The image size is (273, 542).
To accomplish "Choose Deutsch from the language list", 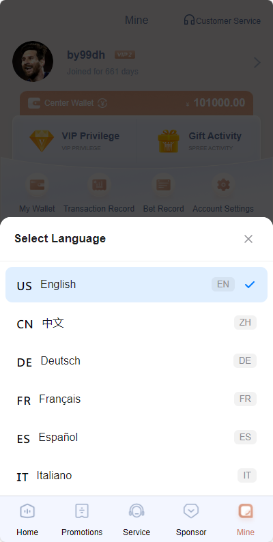I will pyautogui.click(x=136, y=361).
